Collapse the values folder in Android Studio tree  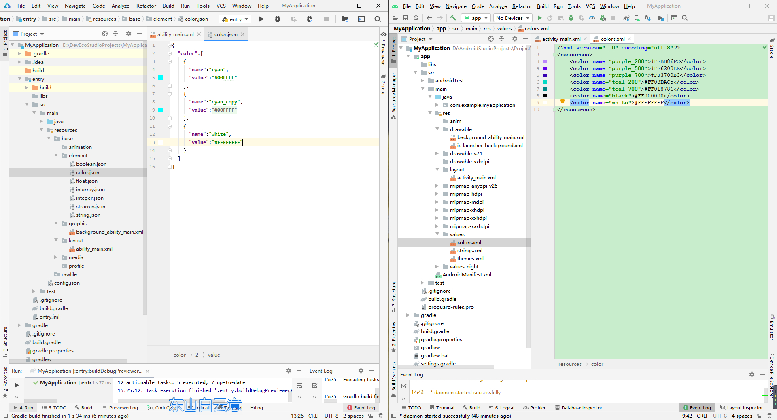437,234
